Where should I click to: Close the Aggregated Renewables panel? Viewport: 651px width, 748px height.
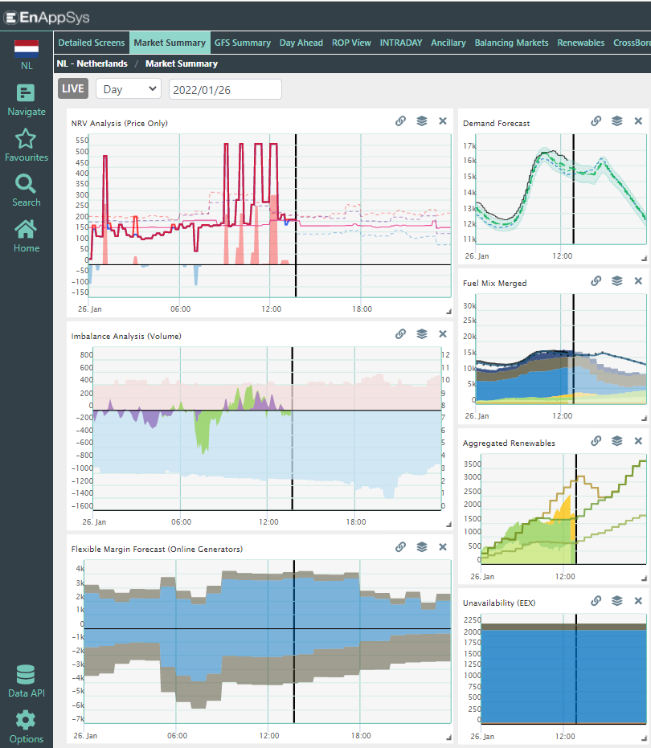click(x=638, y=441)
